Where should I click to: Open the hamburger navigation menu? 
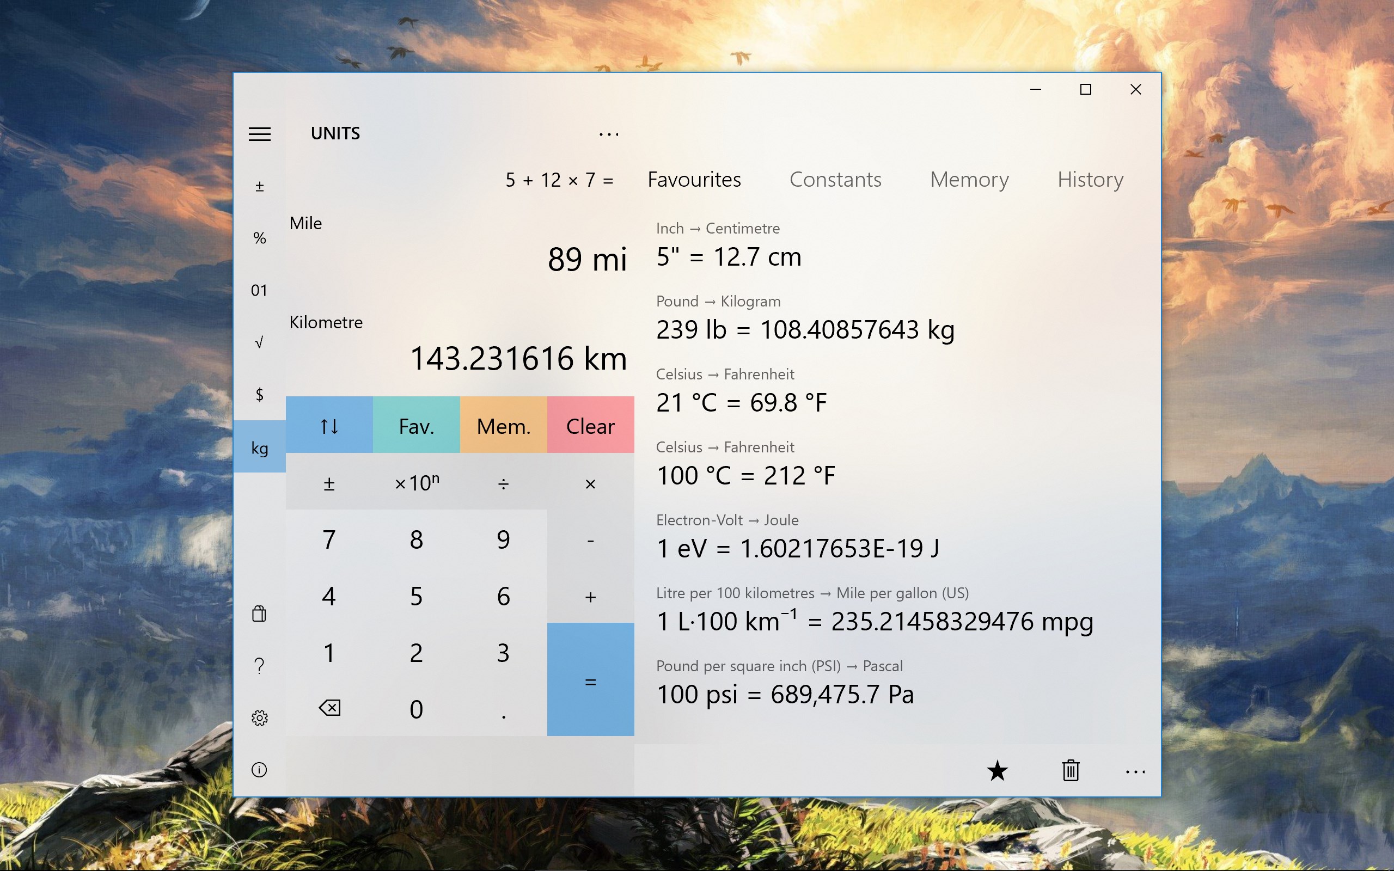coord(260,134)
